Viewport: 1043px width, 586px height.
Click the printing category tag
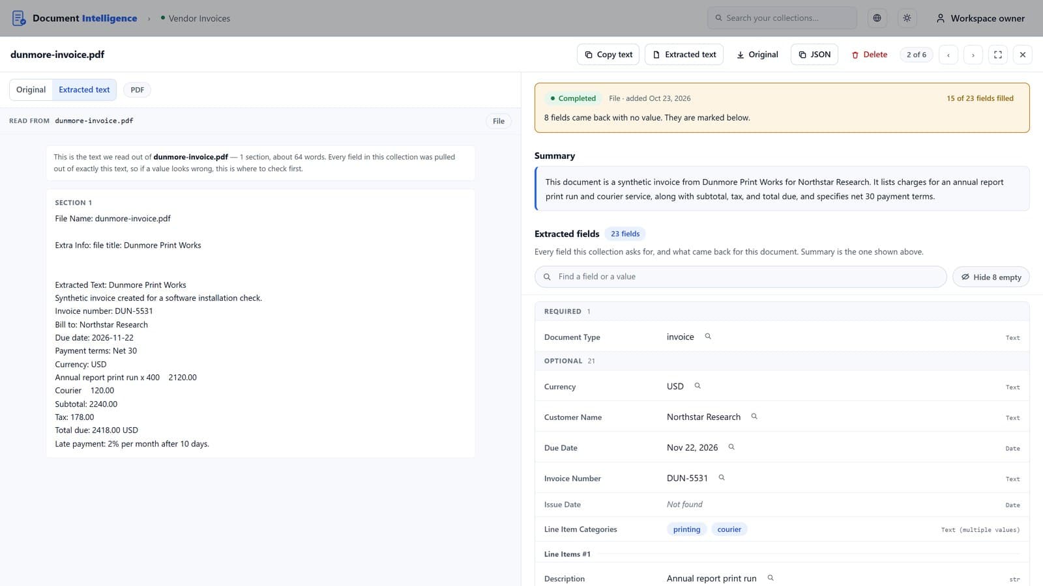686,529
